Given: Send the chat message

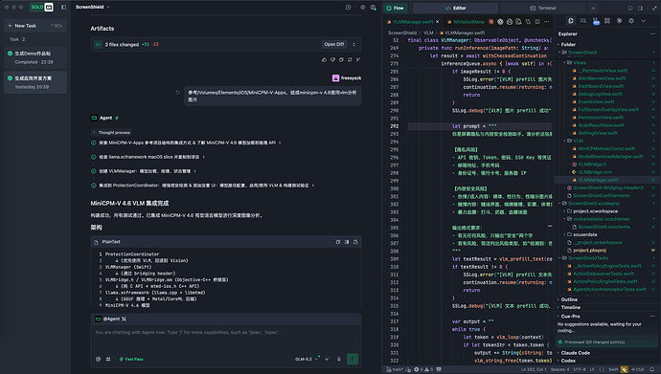Looking at the screenshot, I should coord(353,359).
